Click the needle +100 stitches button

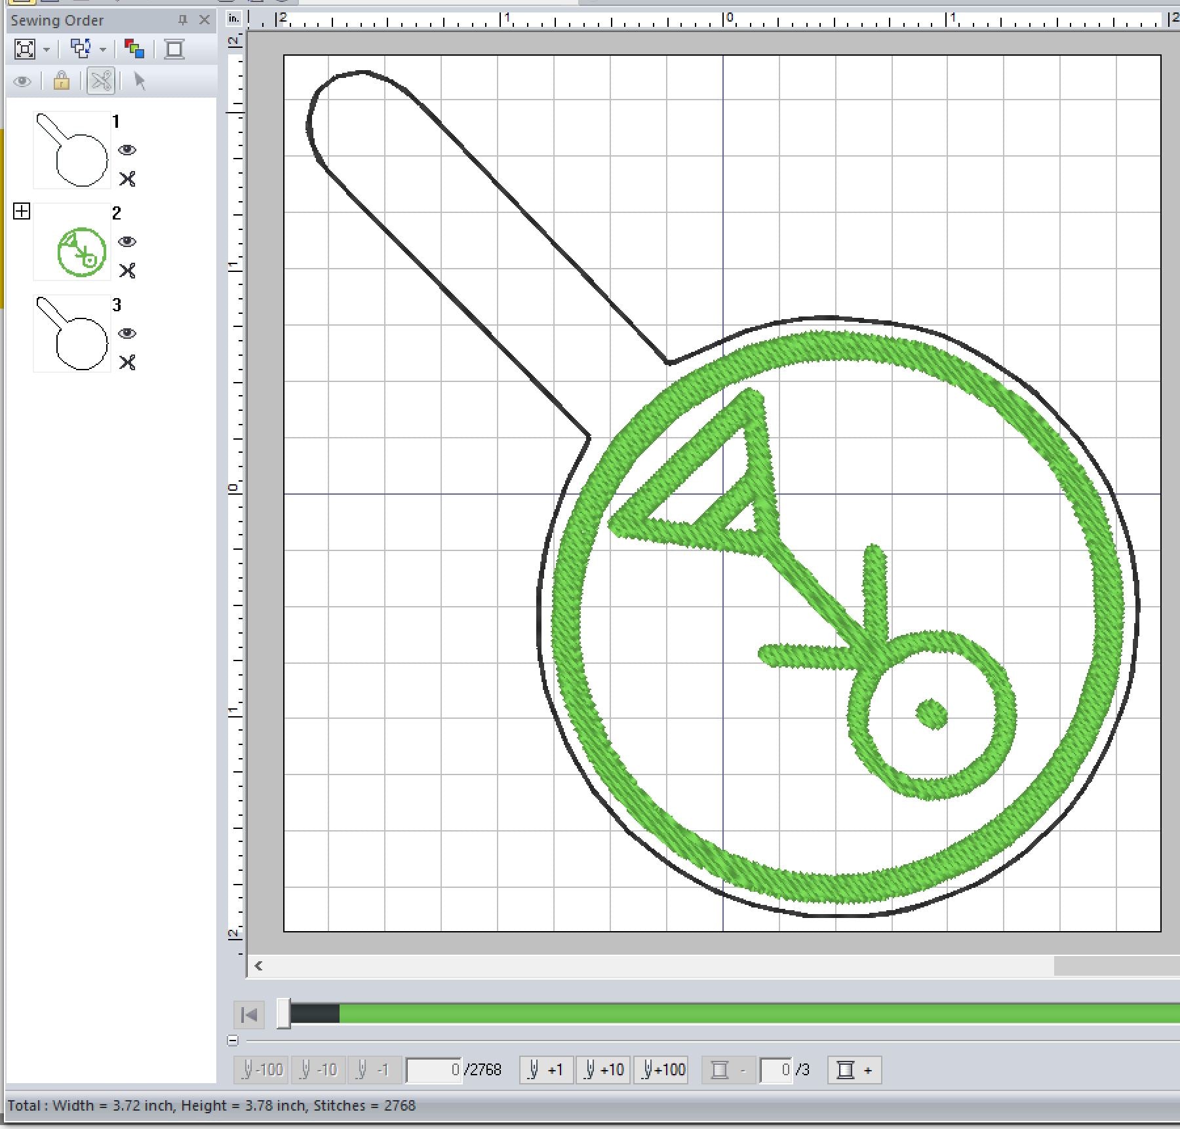tap(661, 1070)
